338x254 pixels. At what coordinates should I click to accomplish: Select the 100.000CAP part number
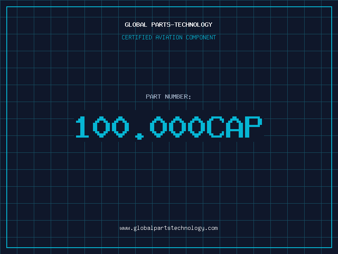(169, 128)
